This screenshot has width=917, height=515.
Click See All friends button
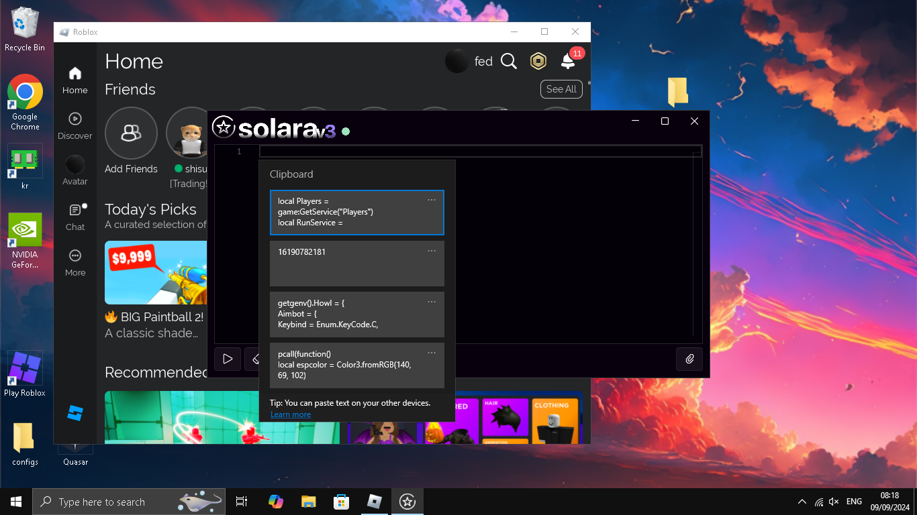561,89
